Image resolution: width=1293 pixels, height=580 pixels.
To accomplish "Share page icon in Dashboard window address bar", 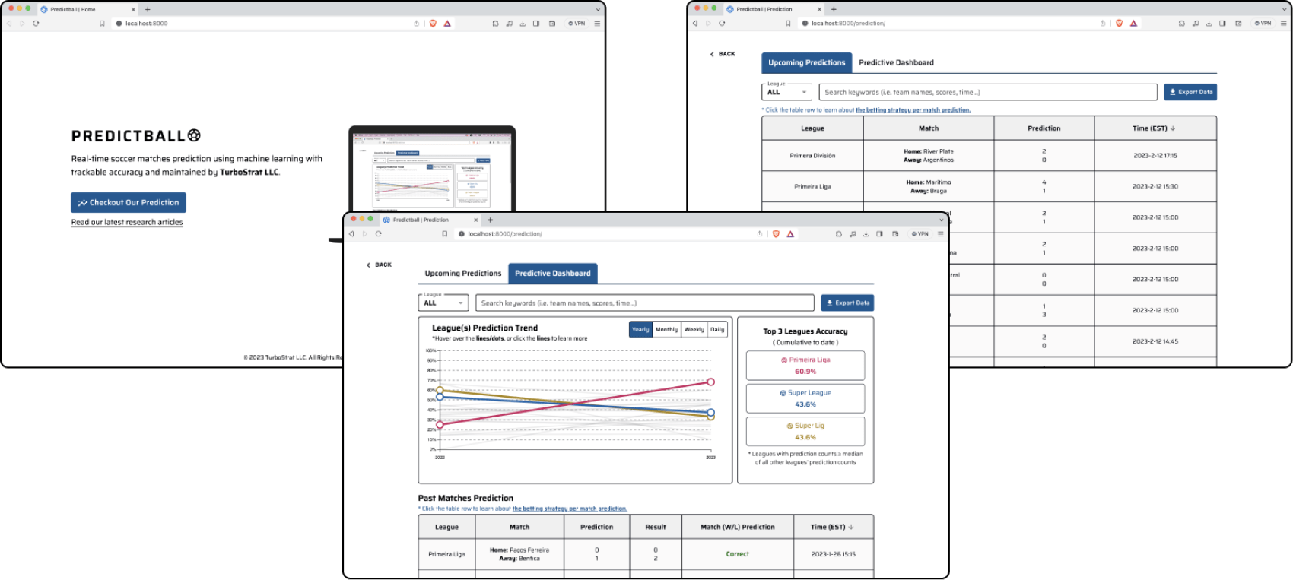I will coord(759,234).
